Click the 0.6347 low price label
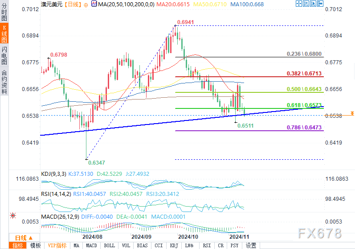 (97, 162)
